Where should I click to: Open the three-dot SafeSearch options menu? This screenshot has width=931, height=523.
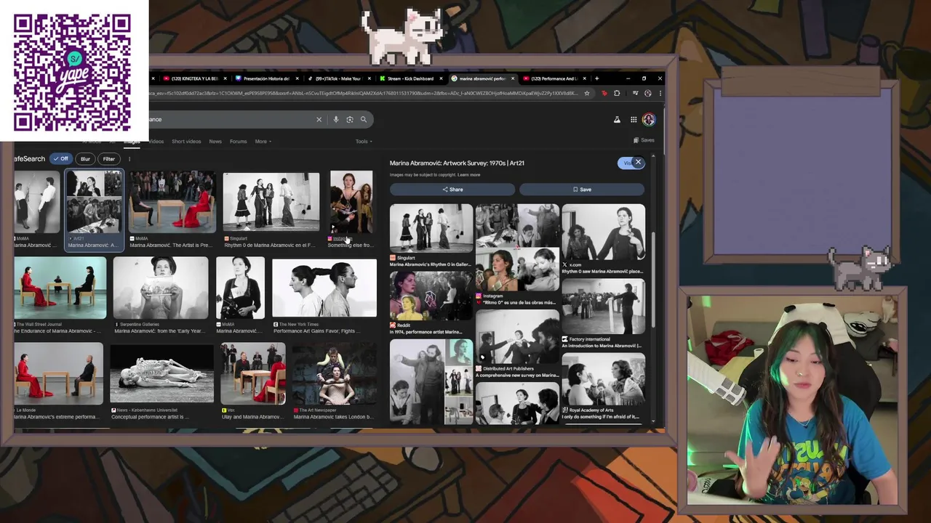point(129,159)
